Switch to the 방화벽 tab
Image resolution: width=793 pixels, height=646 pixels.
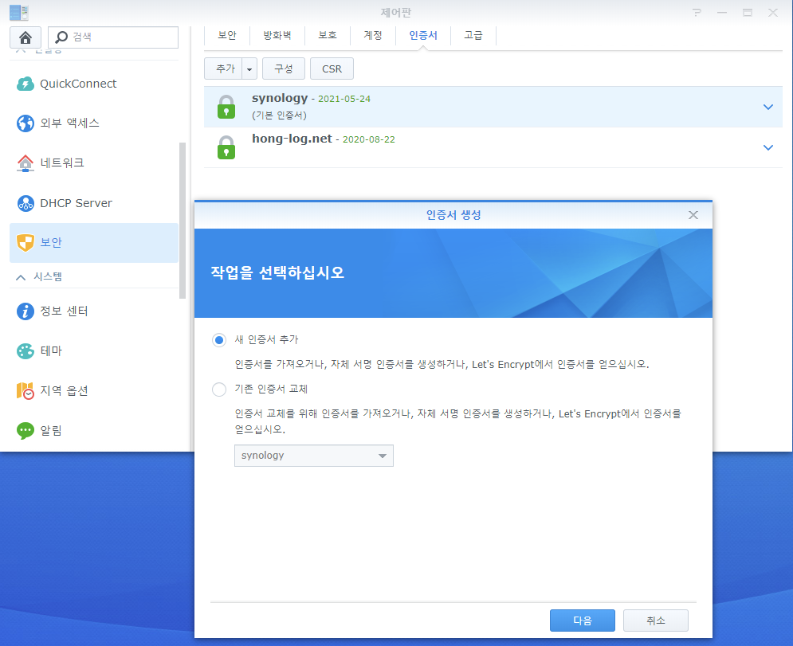[x=277, y=35]
